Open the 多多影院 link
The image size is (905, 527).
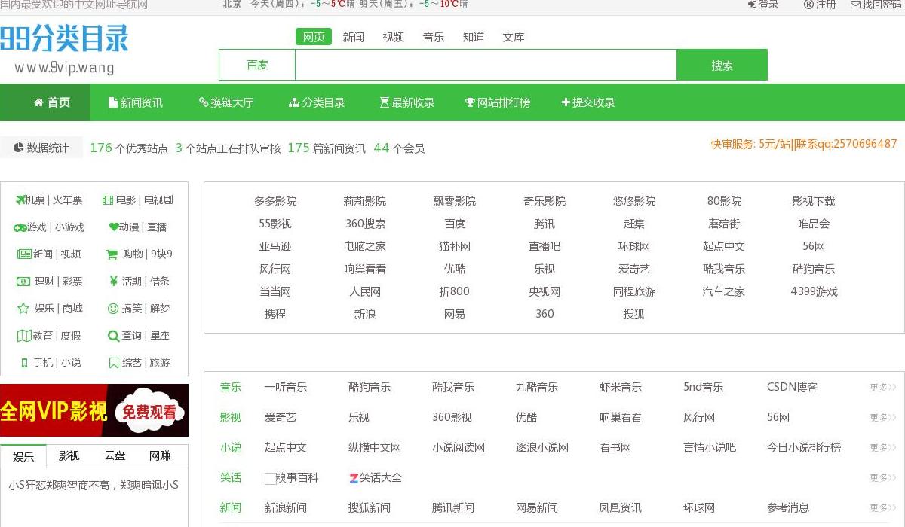point(275,201)
